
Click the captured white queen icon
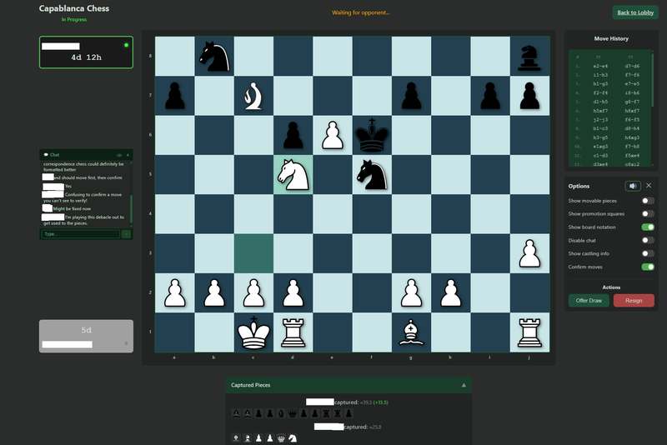(281, 437)
